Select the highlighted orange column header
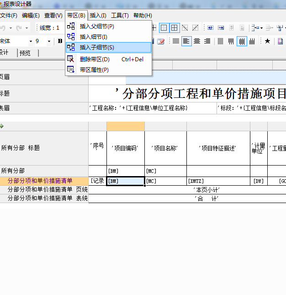The image size is (286, 295). pyautogui.click(x=126, y=126)
